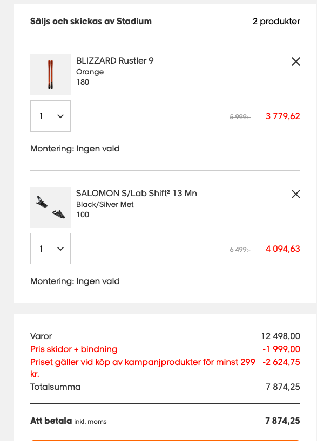Remove BLIZZARD Rustler 9 from cart
317x441 pixels.
(295, 61)
